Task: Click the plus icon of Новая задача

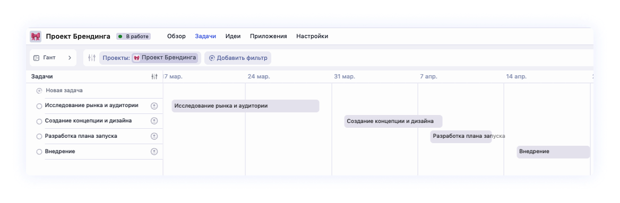Action: pos(39,91)
